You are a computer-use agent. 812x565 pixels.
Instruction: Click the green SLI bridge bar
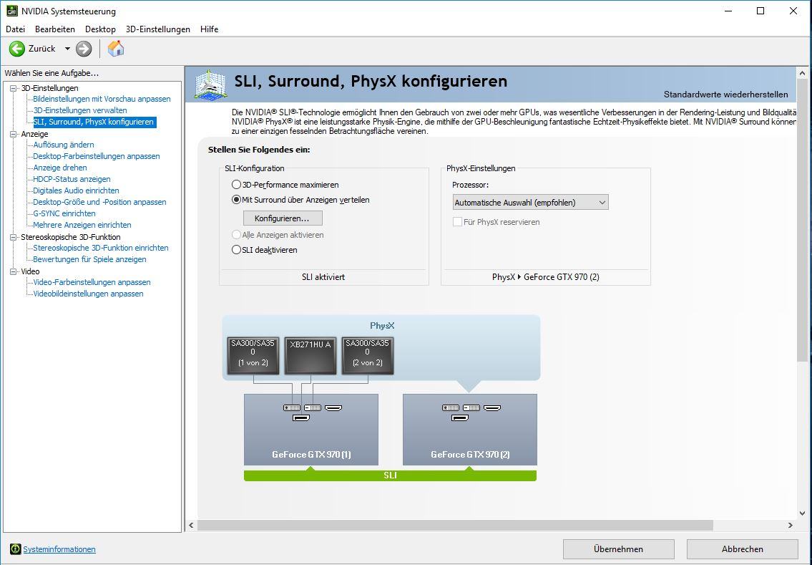click(390, 475)
